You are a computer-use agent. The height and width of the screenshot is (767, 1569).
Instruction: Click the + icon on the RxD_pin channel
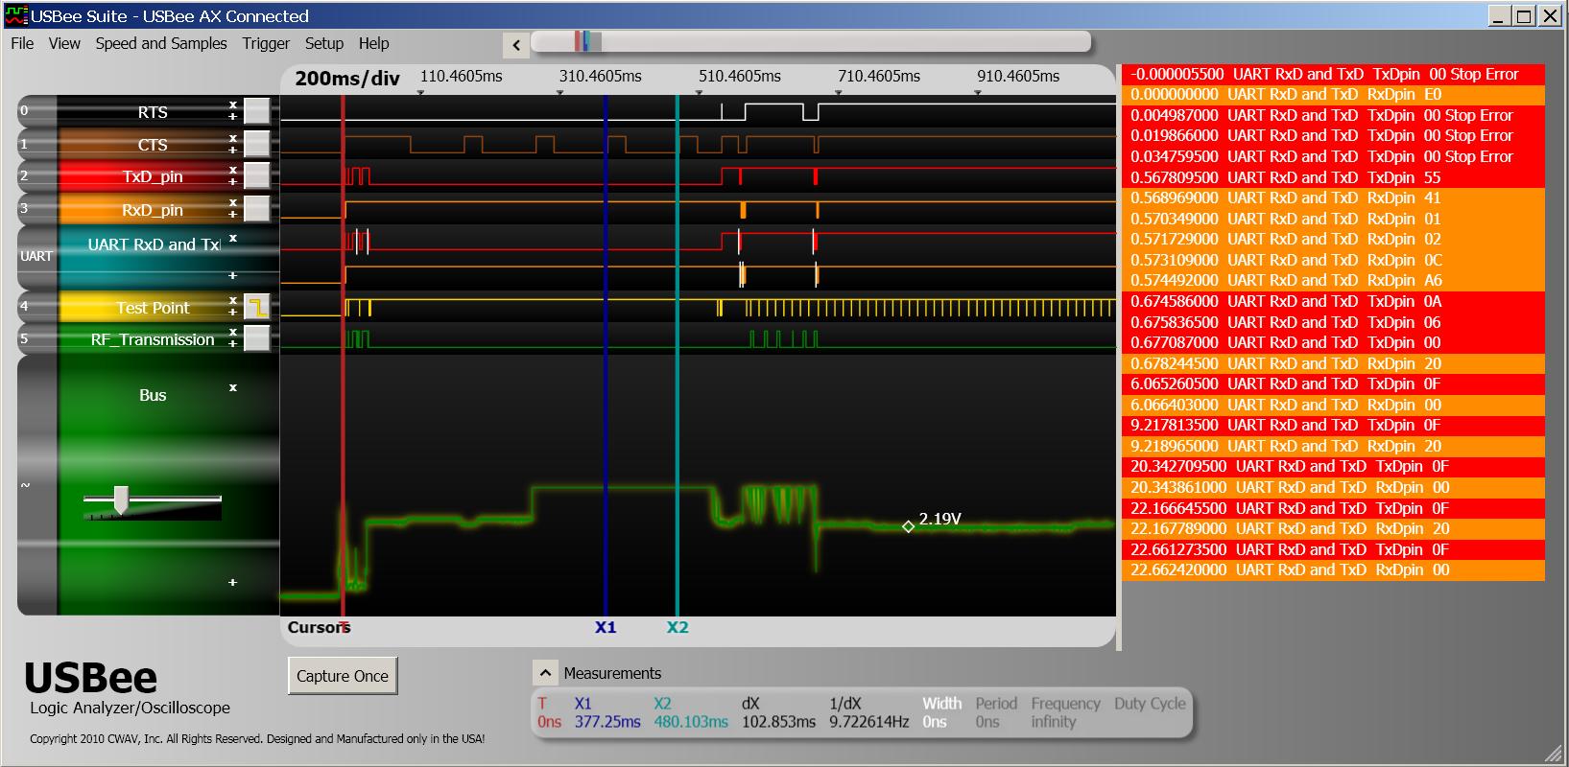(232, 214)
